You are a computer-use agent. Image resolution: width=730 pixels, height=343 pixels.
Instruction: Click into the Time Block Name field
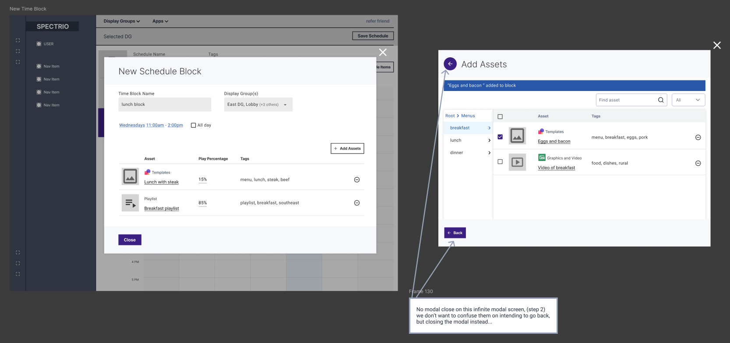click(164, 105)
